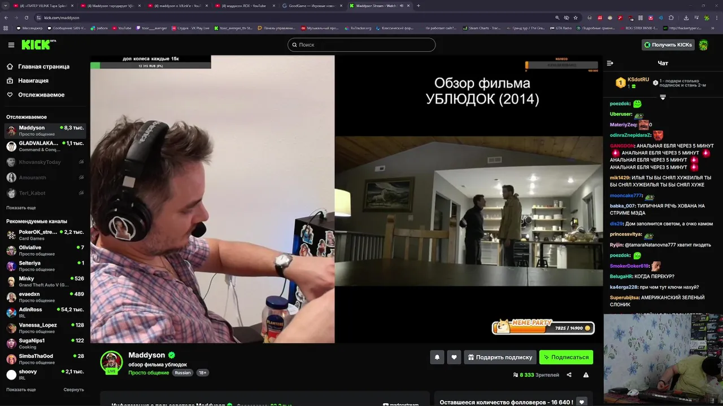Viewport: 723px width, 406px height.
Task: Click browser back arrow
Action: pyautogui.click(x=7, y=17)
